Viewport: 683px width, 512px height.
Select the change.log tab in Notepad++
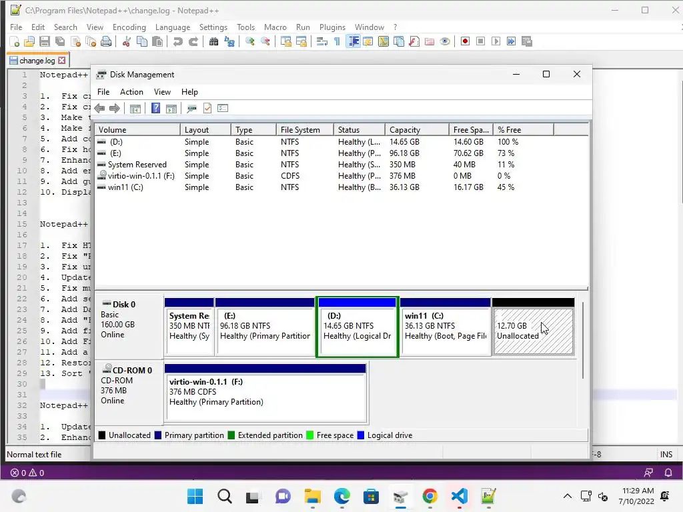(x=37, y=61)
